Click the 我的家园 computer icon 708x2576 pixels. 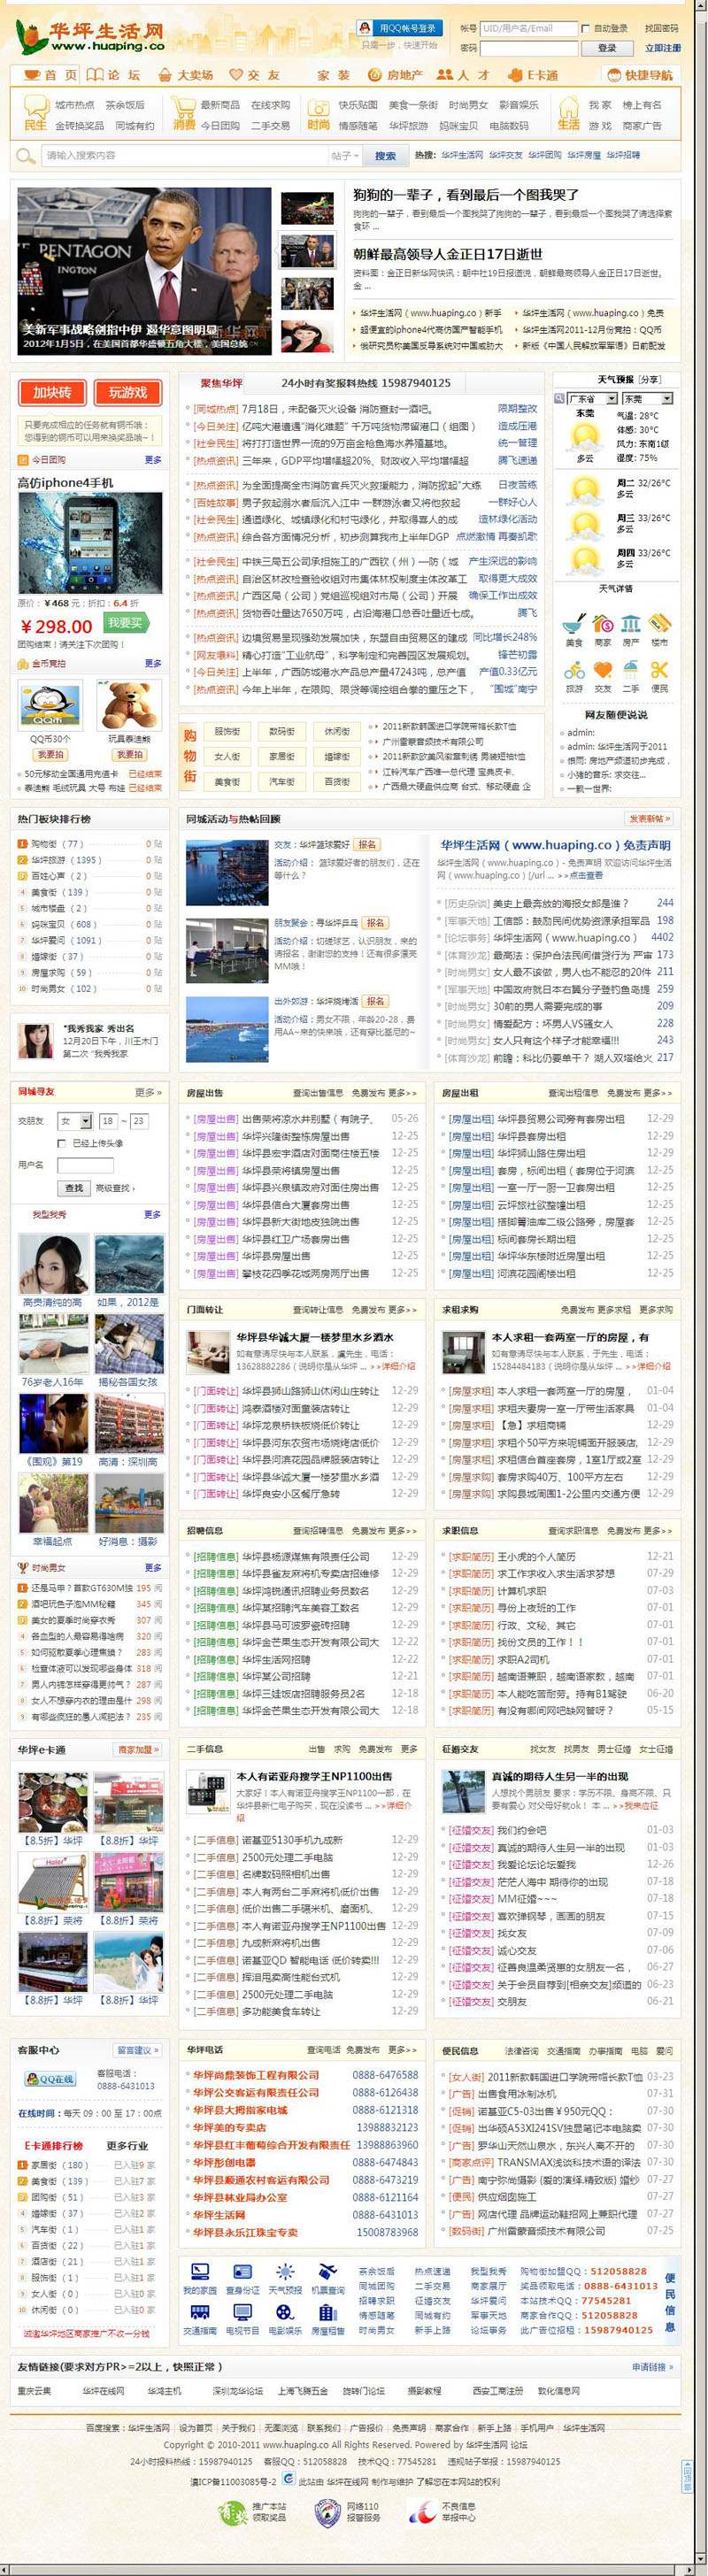[x=200, y=2272]
